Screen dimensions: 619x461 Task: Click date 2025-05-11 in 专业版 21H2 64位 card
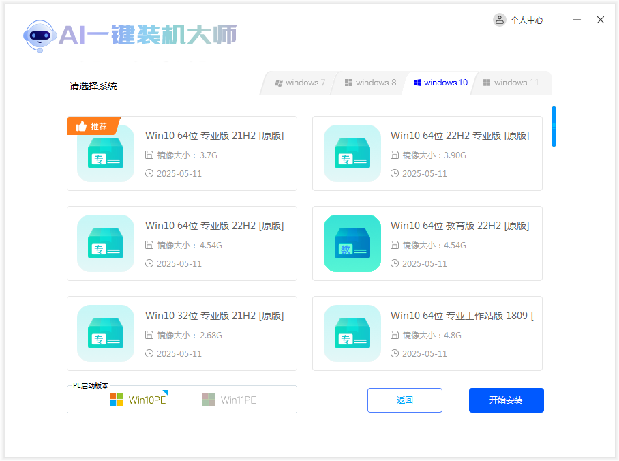[x=179, y=174]
